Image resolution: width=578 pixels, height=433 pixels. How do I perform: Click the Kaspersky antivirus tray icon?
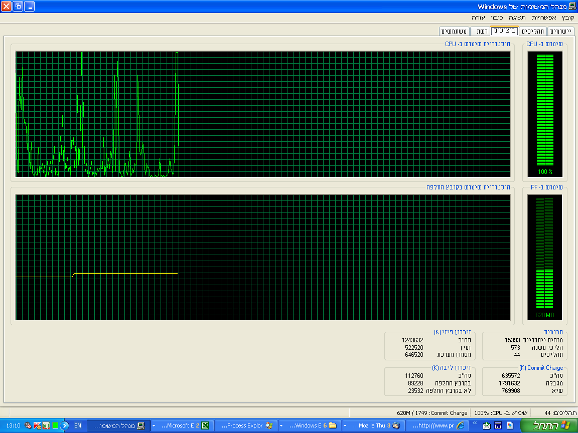(37, 425)
